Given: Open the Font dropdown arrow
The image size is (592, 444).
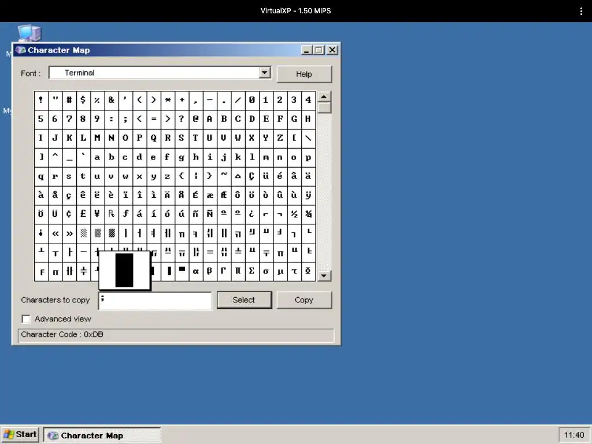Looking at the screenshot, I should pos(265,72).
